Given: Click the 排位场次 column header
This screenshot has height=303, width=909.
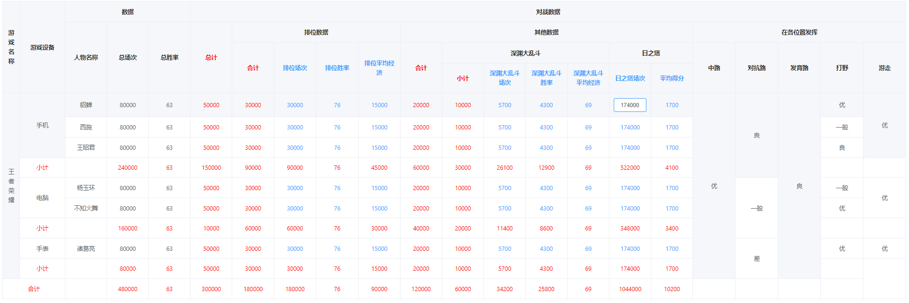Looking at the screenshot, I should (295, 68).
